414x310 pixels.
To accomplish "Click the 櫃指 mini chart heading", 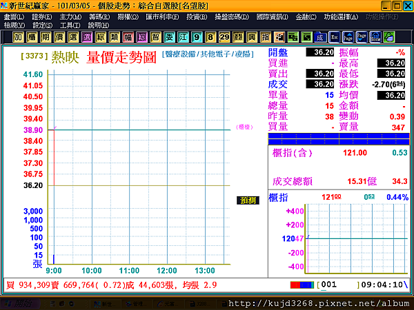I will (278, 198).
